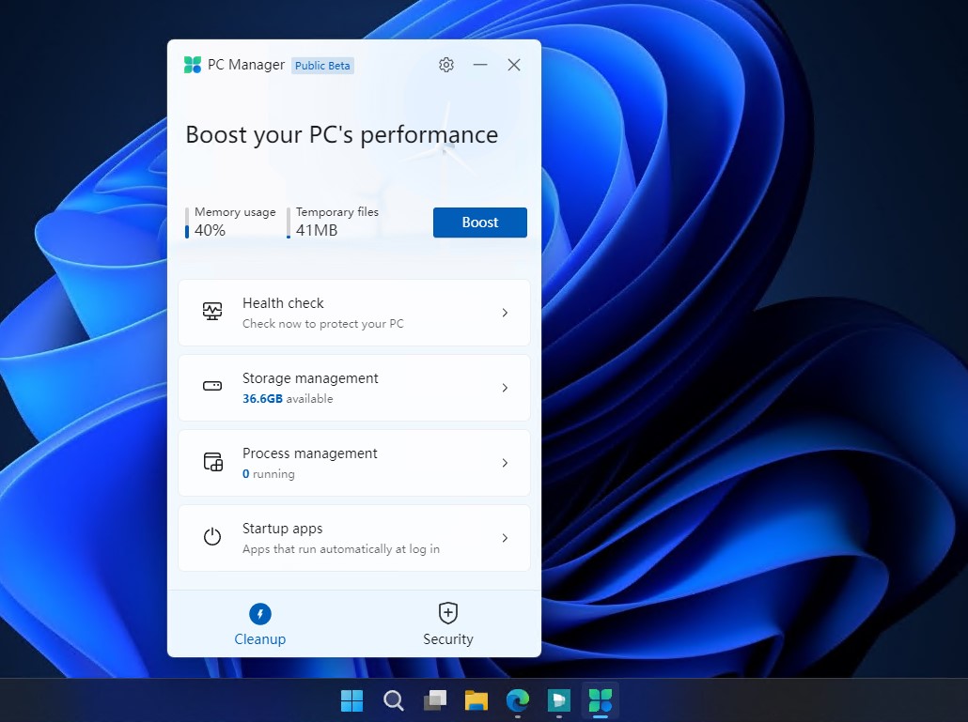Open taskbar Search

(393, 700)
